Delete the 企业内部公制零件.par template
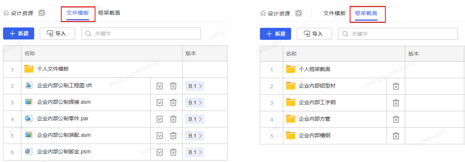Image resolution: width=465 pixels, height=162 pixels. coord(173,119)
